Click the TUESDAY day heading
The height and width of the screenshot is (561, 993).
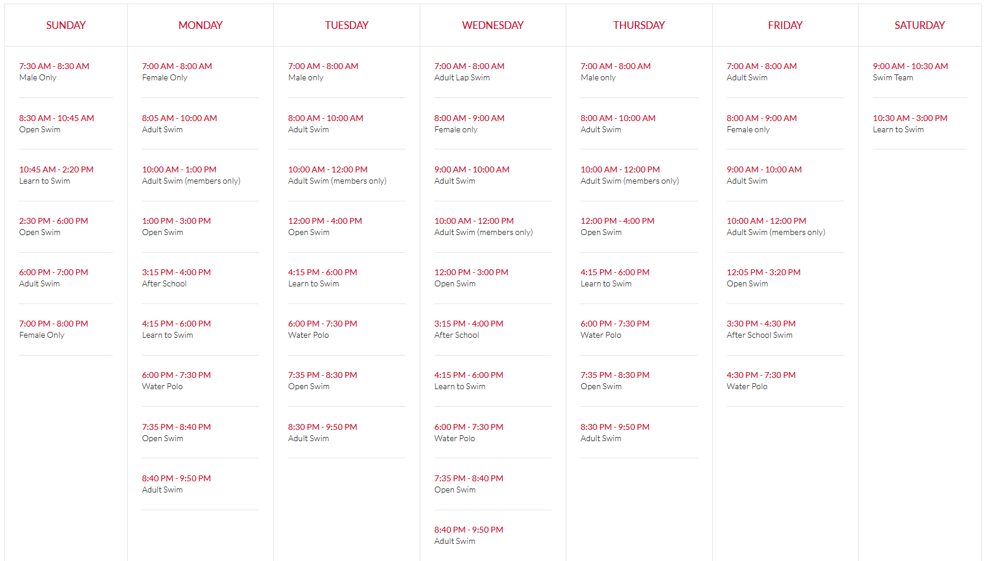tap(346, 25)
